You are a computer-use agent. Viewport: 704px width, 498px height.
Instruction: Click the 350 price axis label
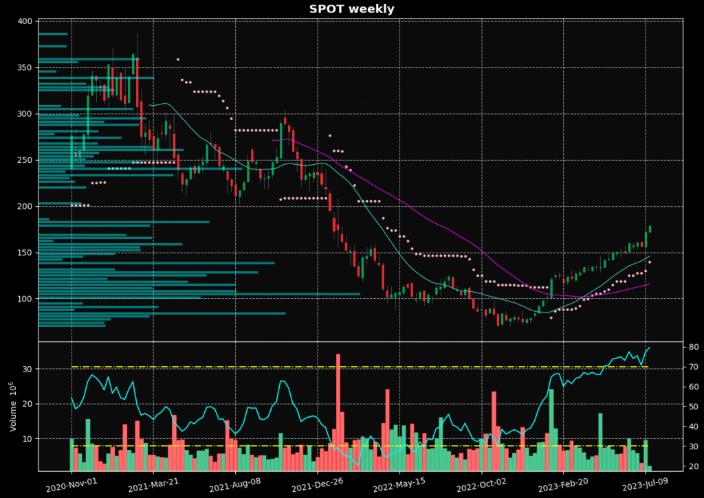point(25,68)
